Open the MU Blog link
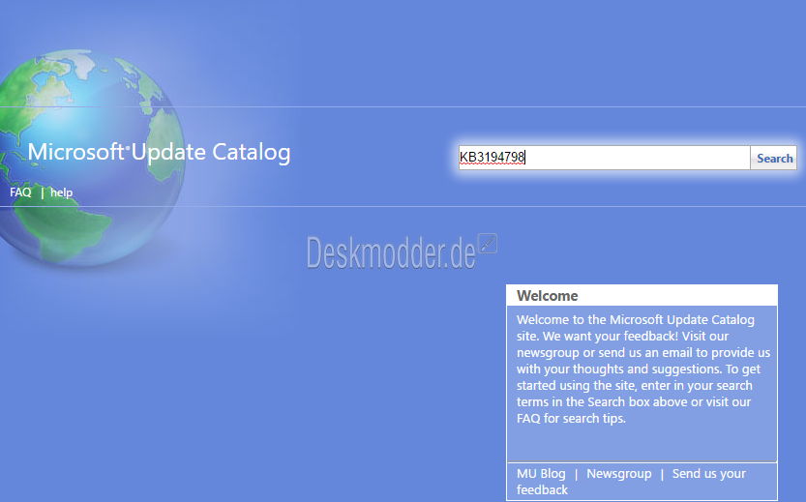The image size is (806, 502). pos(541,474)
